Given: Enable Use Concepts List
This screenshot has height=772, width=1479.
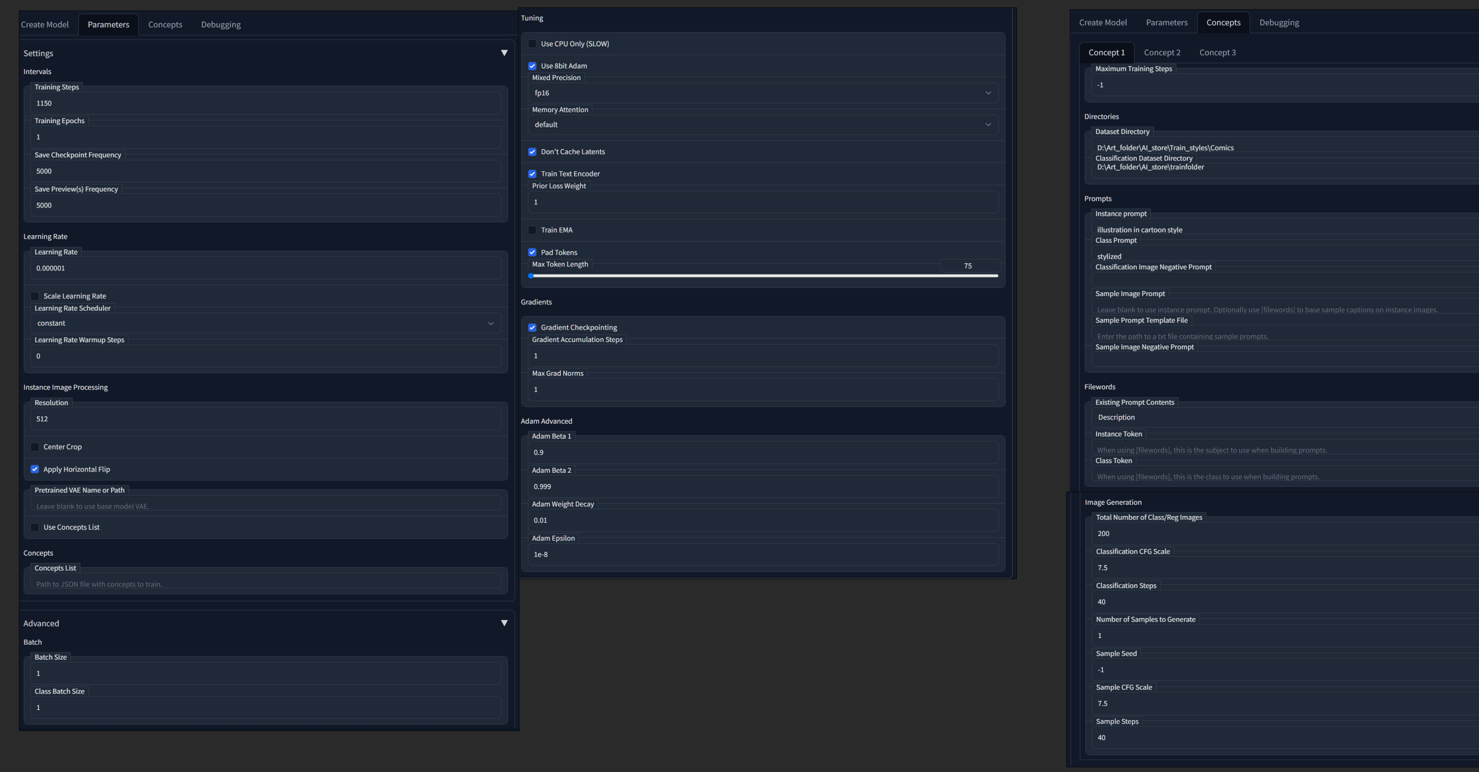Looking at the screenshot, I should (35, 527).
